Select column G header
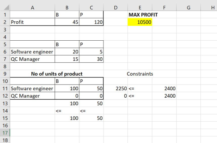 [x=188, y=8]
